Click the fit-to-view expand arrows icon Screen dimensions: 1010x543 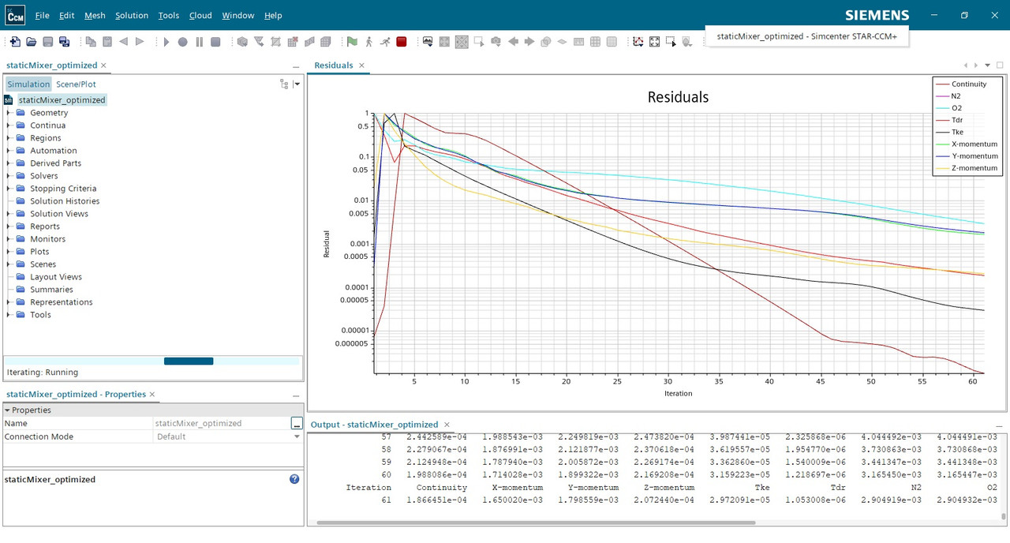pos(655,42)
